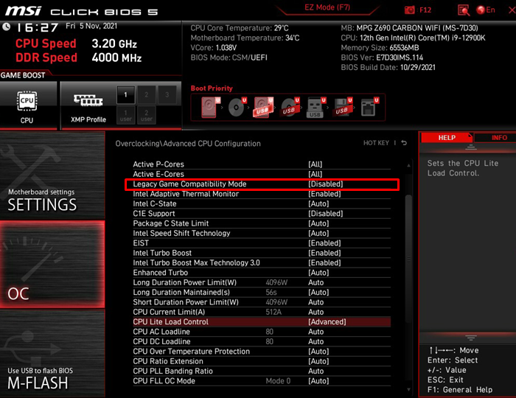This screenshot has height=398, width=516.
Task: Select the first hard disk boot device icon
Action: coord(211,107)
